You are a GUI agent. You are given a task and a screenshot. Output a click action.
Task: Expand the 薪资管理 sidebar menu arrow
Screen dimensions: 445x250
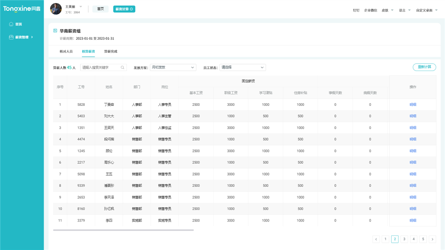(x=32, y=37)
